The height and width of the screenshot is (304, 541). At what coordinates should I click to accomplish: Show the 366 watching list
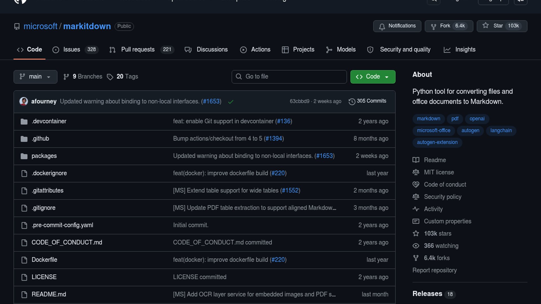441,246
